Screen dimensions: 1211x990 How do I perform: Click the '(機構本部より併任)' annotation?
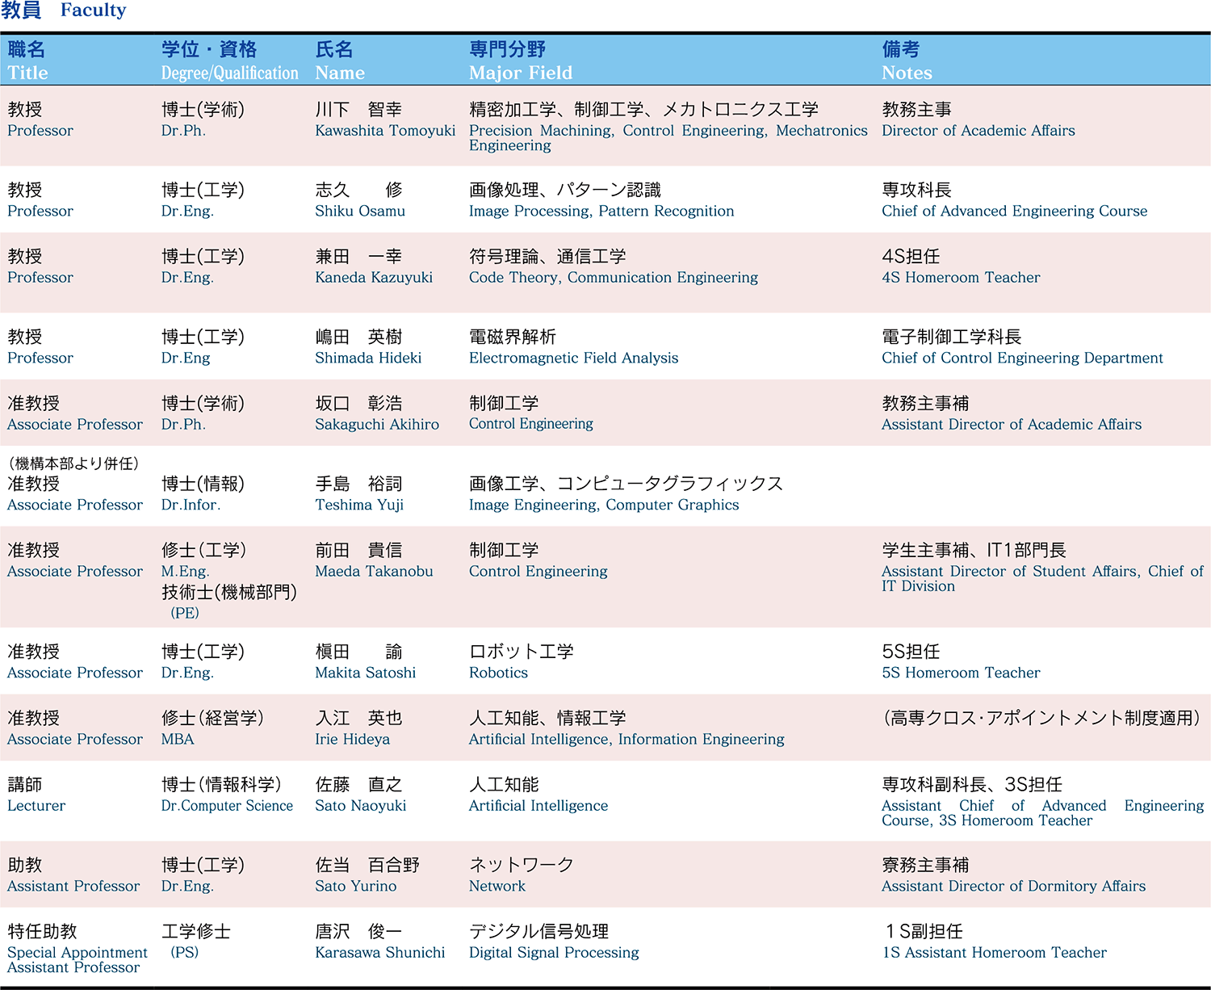(x=73, y=464)
